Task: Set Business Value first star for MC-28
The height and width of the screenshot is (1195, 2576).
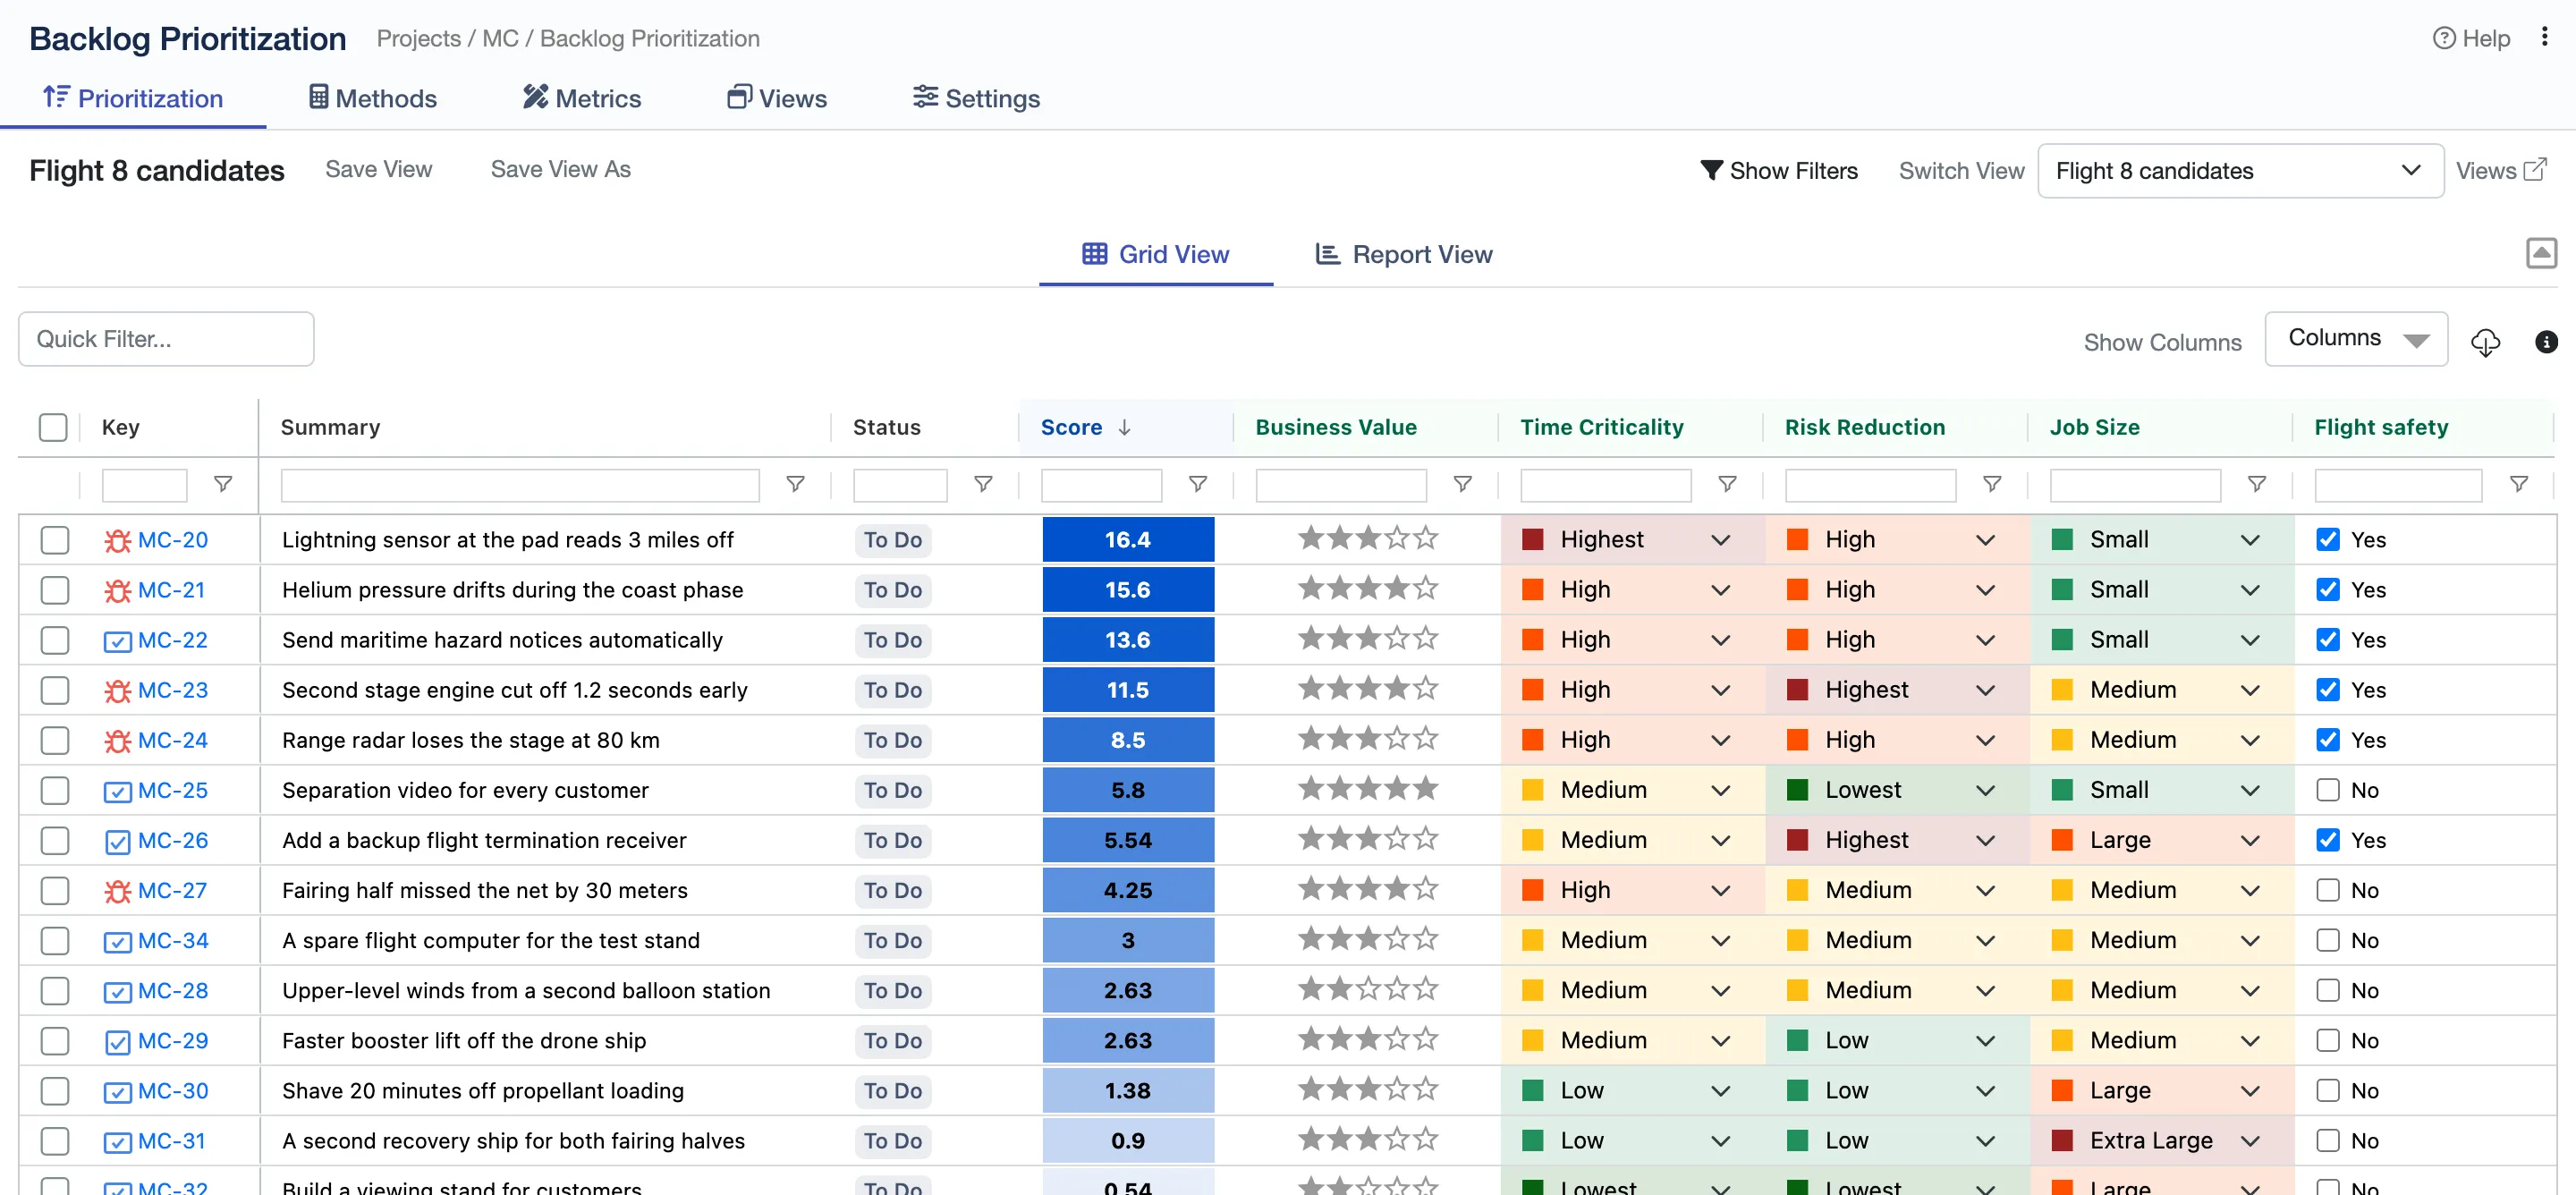Action: [x=1310, y=989]
